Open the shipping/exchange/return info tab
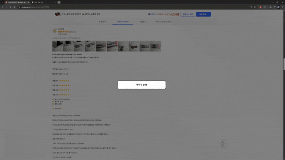This screenshot has height=160, width=285. pos(163,22)
